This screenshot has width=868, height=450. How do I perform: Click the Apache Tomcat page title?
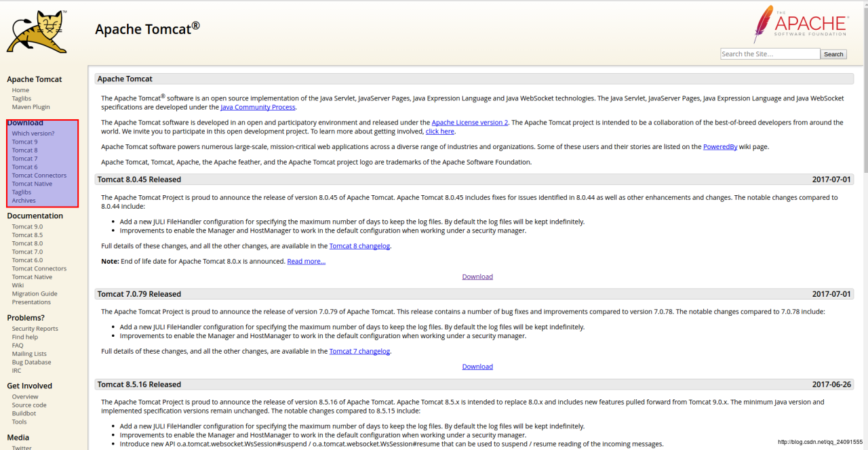pos(147,28)
